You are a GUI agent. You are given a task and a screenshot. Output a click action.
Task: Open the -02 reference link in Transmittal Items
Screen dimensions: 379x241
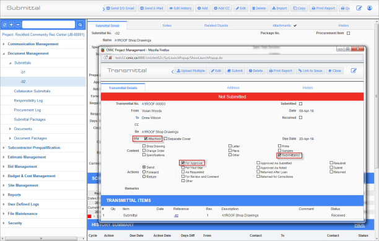coord(176,216)
